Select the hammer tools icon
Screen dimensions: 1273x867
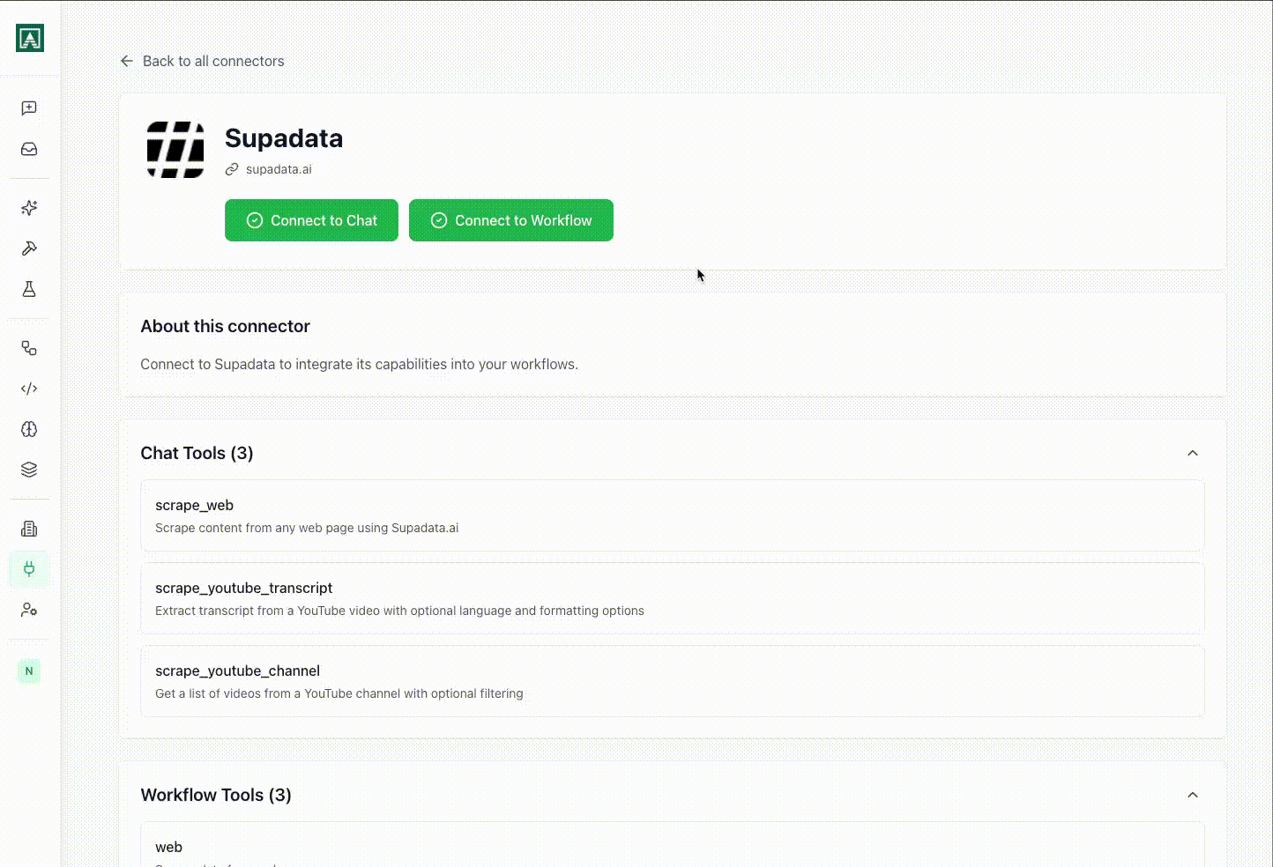pyautogui.click(x=29, y=248)
